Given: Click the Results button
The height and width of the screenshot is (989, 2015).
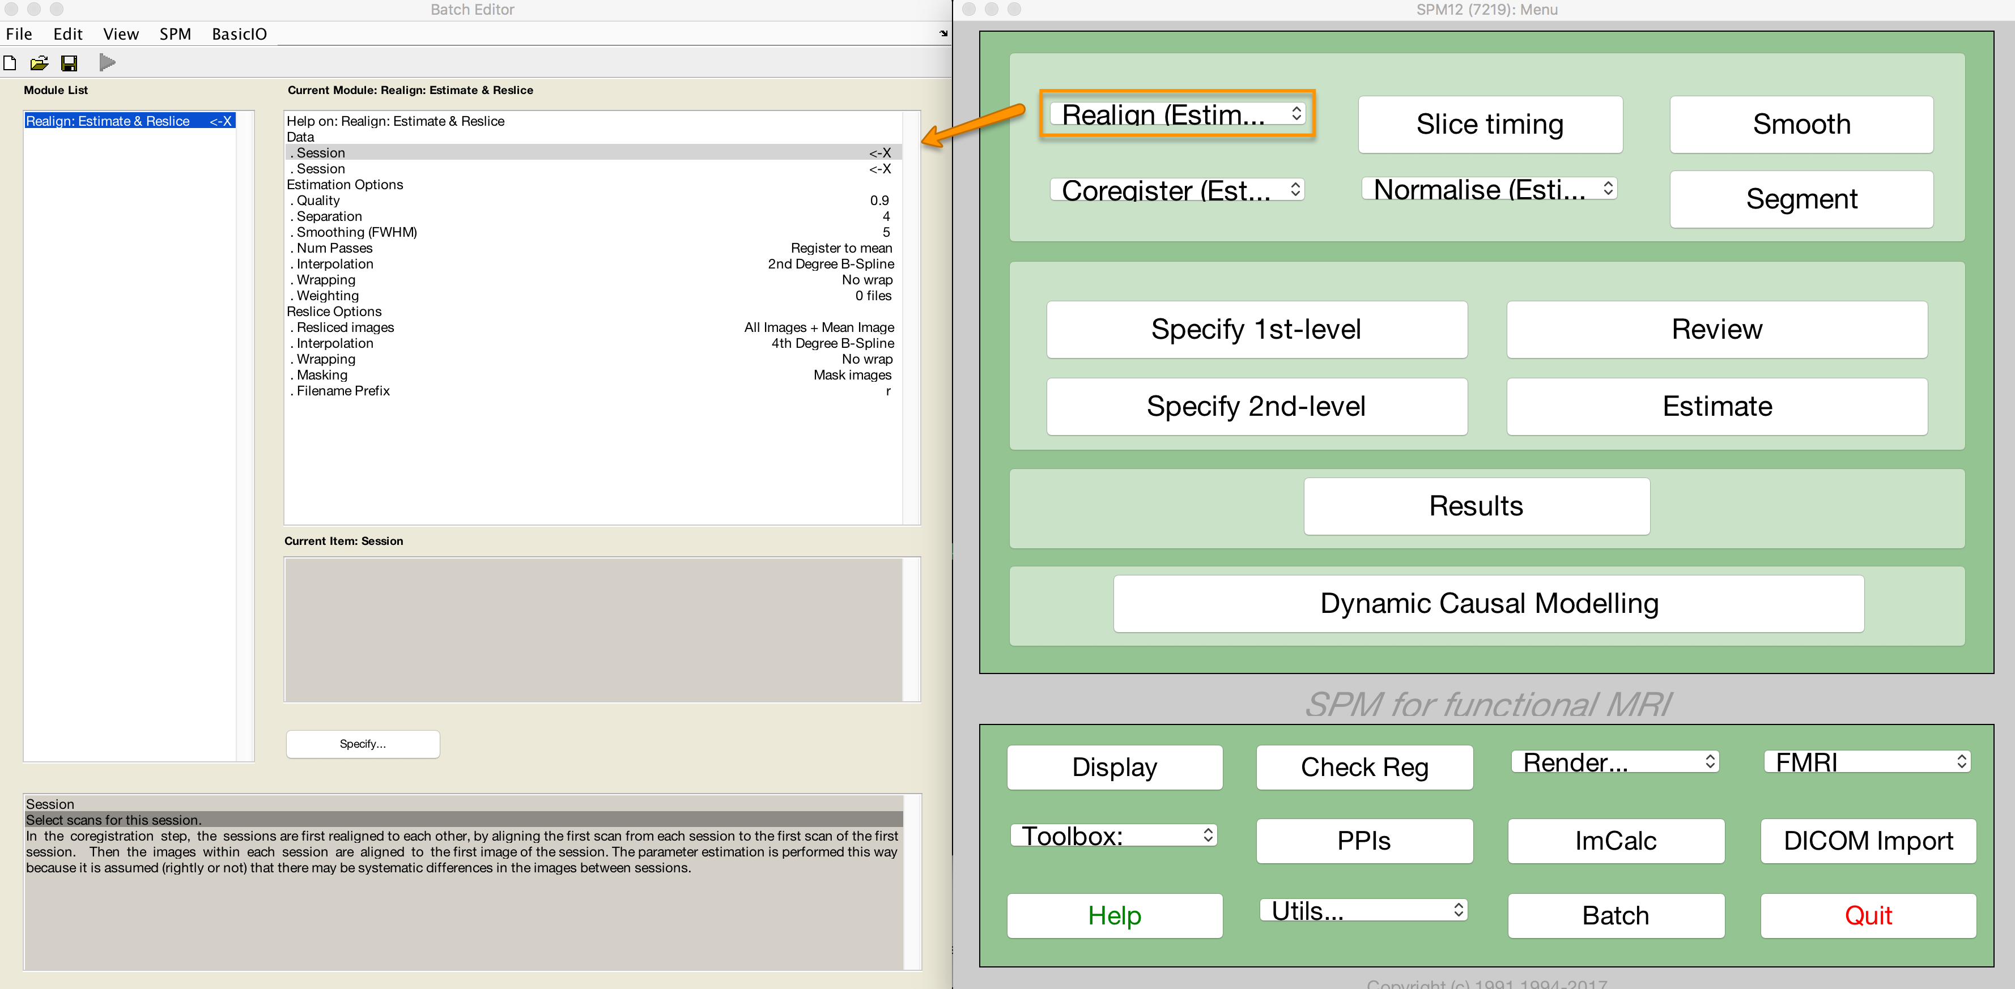Looking at the screenshot, I should click(1477, 506).
